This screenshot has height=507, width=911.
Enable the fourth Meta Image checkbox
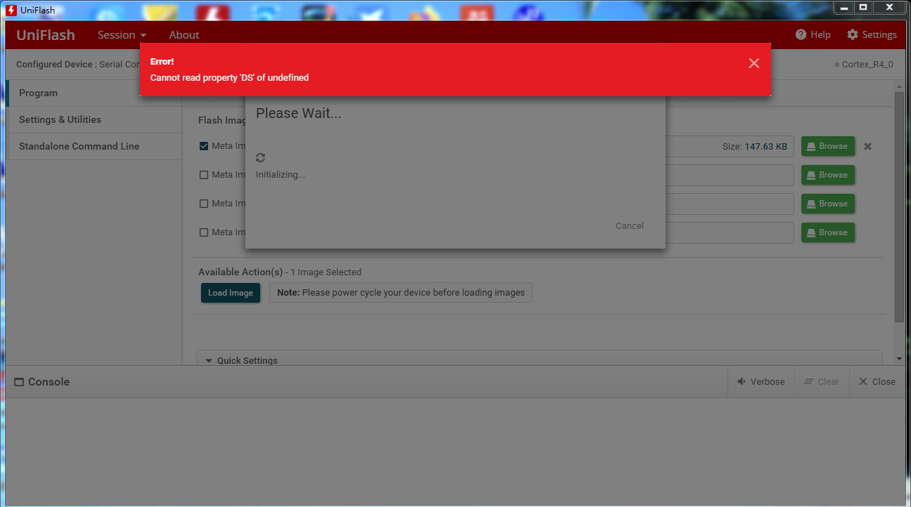point(204,232)
